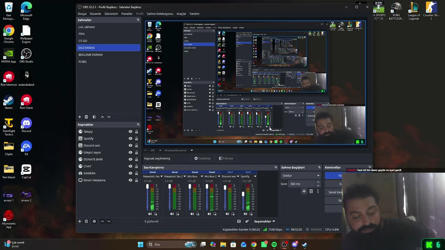Viewport: 445px width, 250px height.
Task: Add a new scene in Sahneler panel
Action: [80, 117]
